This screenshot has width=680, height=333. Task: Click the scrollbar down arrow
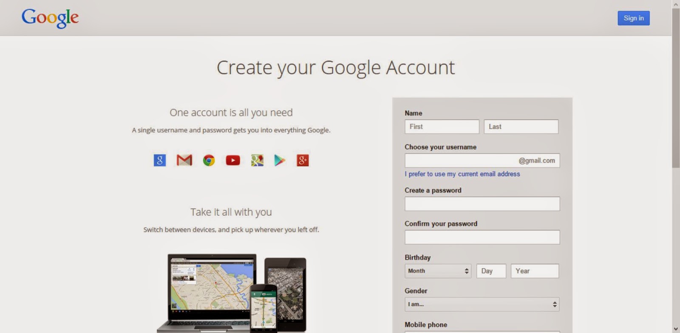tap(676, 329)
